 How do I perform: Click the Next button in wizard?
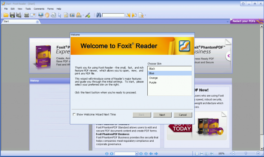coord(162,115)
